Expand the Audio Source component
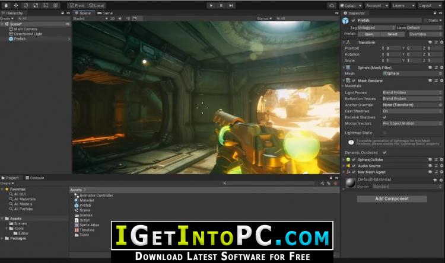 (344, 166)
